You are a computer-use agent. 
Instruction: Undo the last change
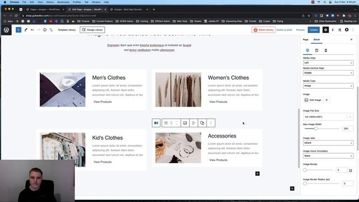[33, 30]
